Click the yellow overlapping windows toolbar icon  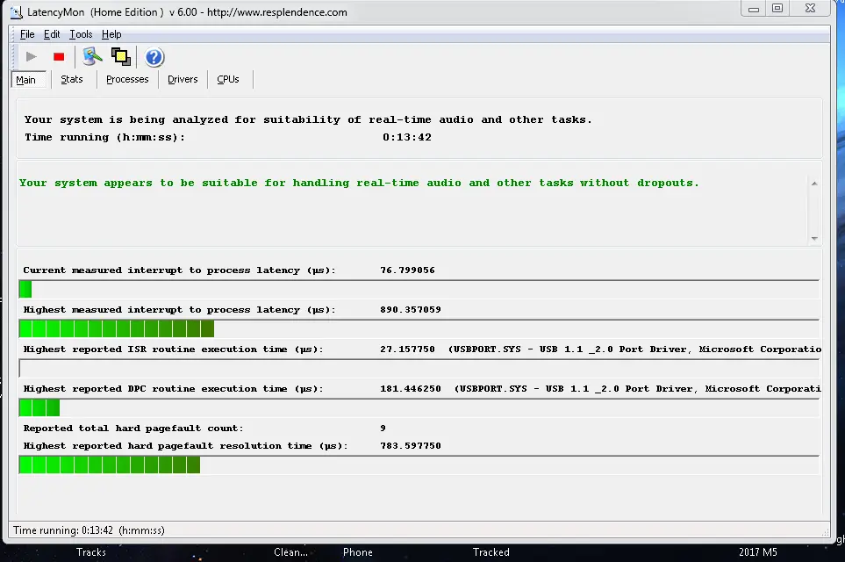pos(121,57)
